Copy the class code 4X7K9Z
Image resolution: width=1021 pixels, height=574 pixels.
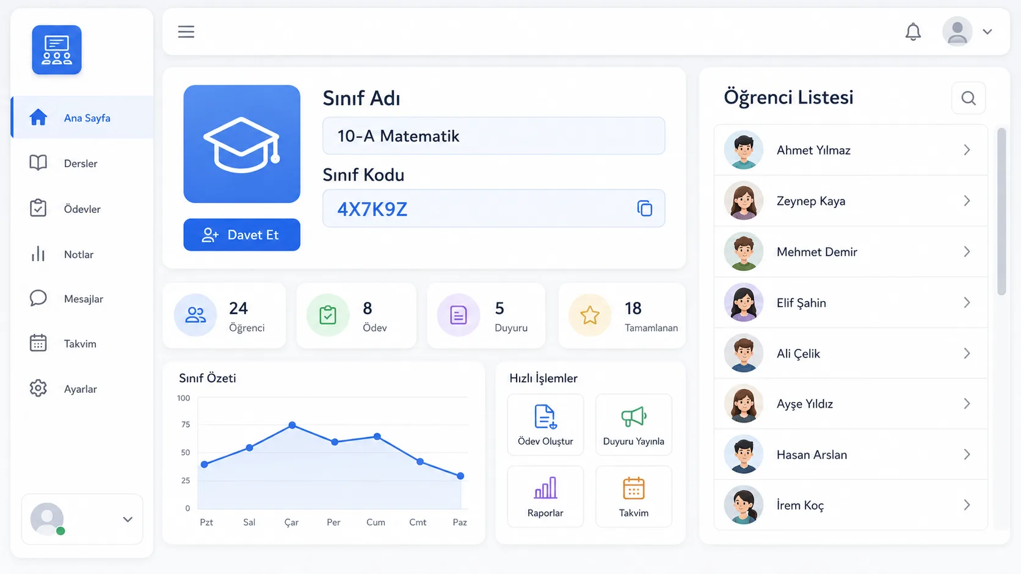coord(644,209)
